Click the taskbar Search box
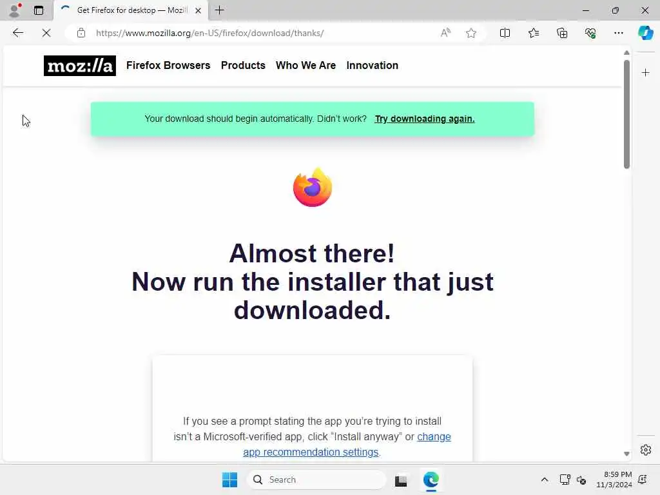Viewport: 660px width, 495px height. click(316, 480)
